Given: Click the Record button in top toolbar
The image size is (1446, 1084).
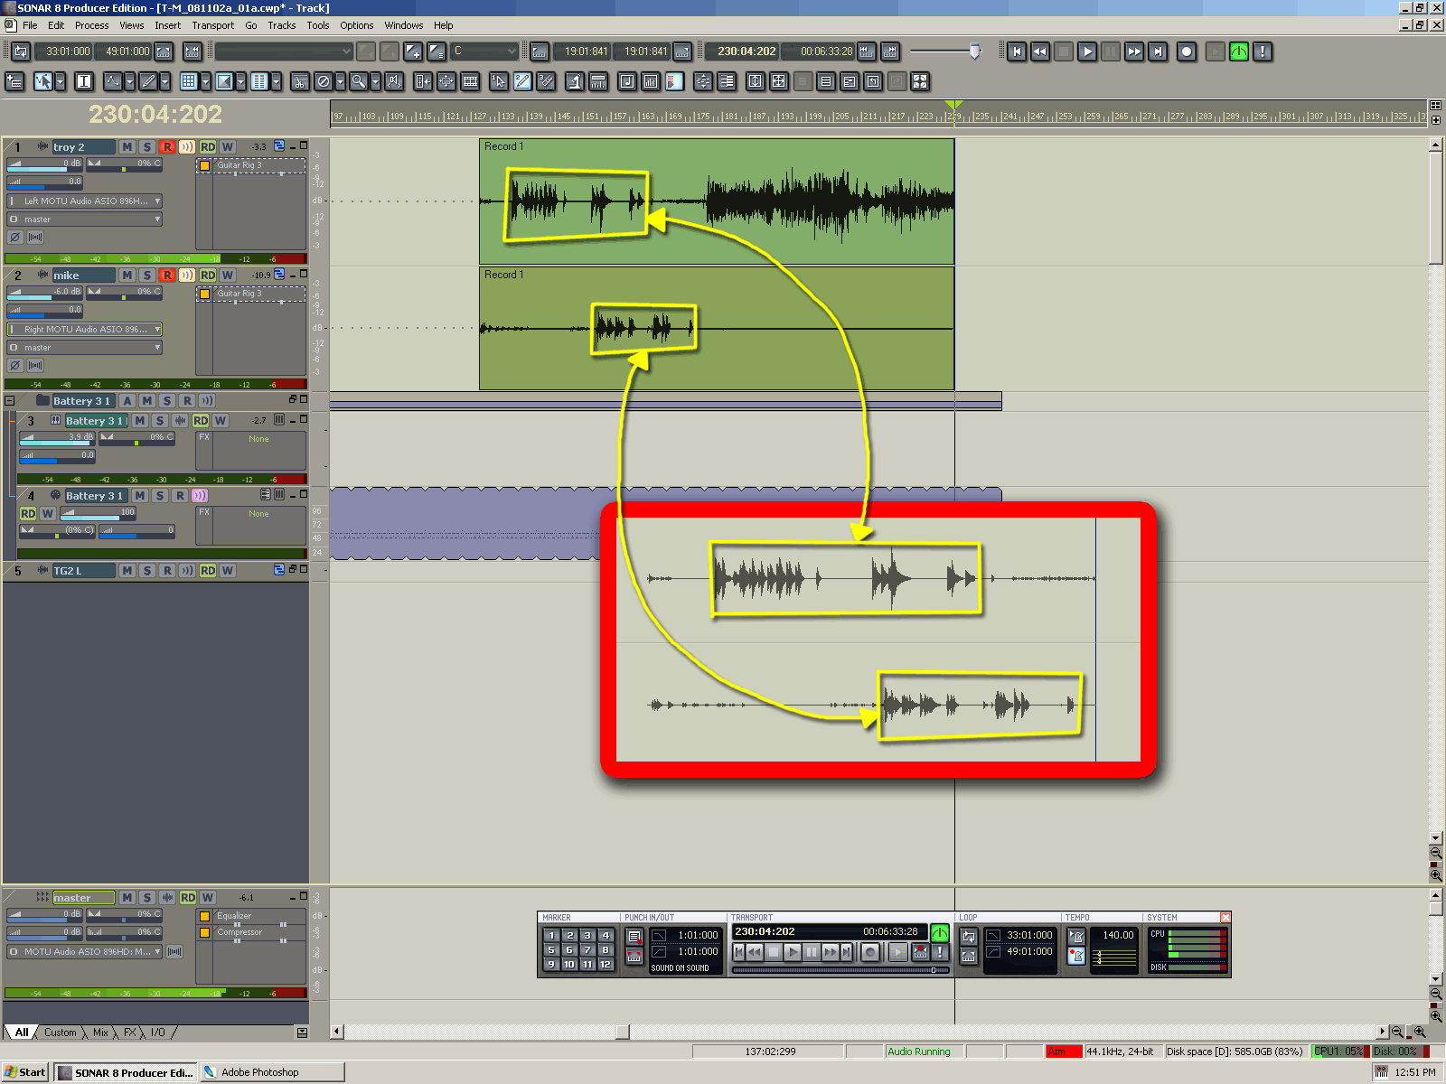Looking at the screenshot, I should pyautogui.click(x=1187, y=51).
